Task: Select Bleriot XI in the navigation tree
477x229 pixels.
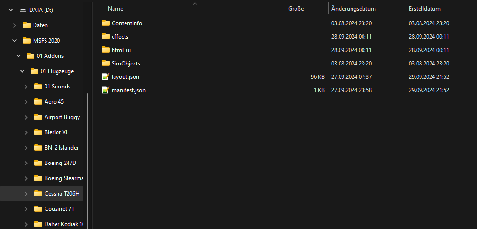Action: pos(56,132)
